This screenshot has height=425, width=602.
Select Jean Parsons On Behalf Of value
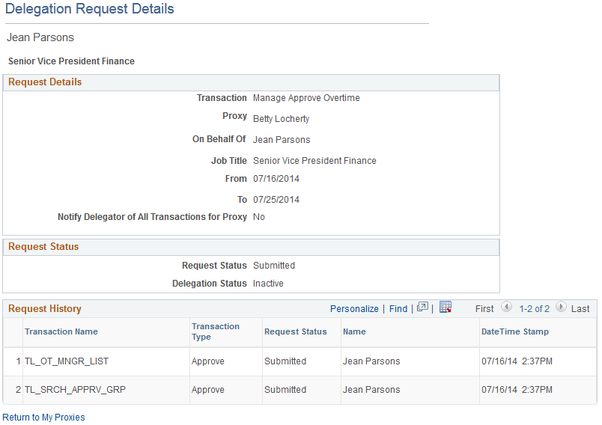[x=282, y=140]
